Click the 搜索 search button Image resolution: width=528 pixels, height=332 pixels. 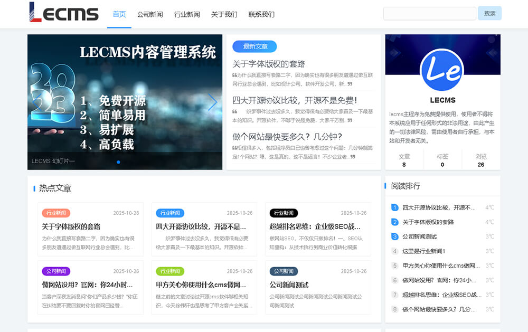(489, 13)
